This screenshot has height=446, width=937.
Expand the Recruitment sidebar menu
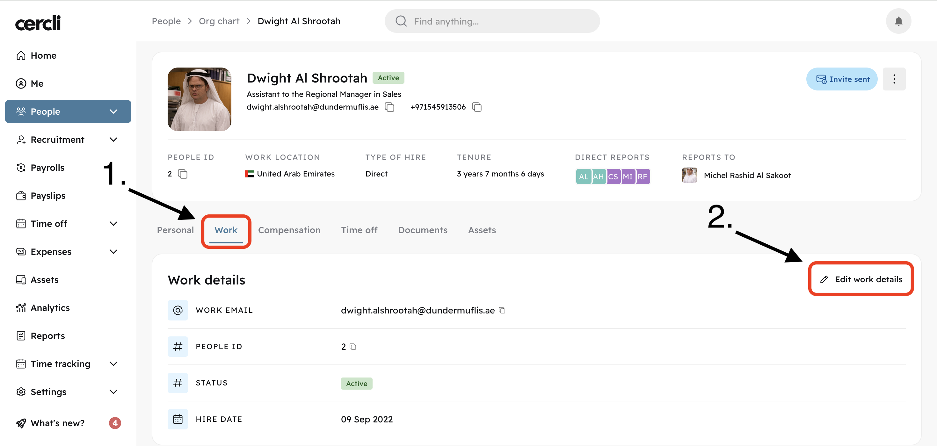pos(113,140)
